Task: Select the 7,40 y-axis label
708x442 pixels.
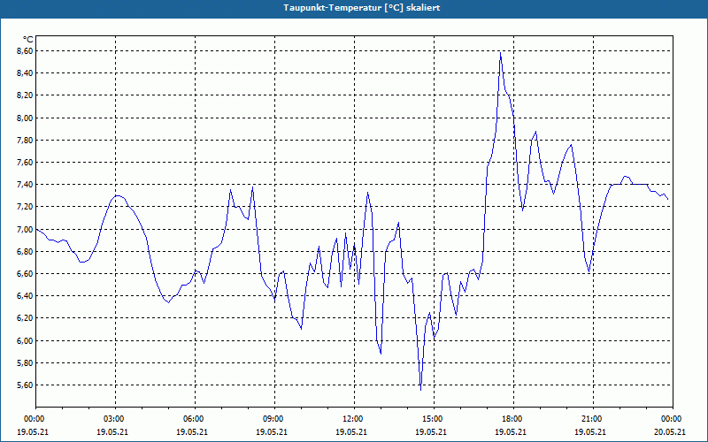Action: [x=26, y=185]
